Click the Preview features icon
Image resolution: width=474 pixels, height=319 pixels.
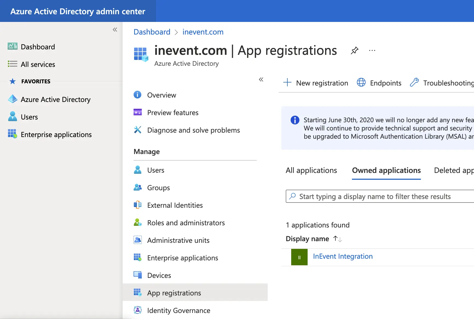coord(137,112)
